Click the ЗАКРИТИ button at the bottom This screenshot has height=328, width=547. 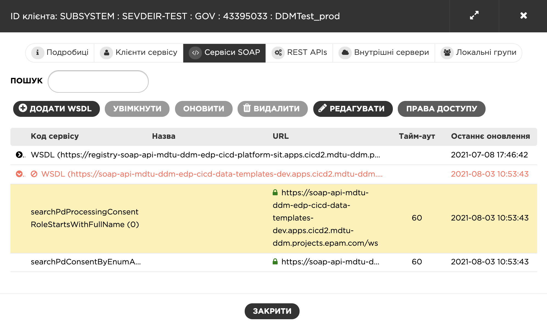(x=272, y=311)
